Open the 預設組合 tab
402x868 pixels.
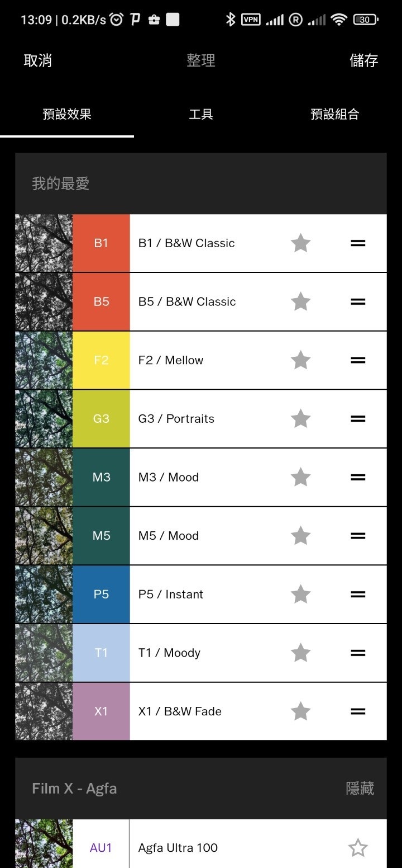click(334, 115)
